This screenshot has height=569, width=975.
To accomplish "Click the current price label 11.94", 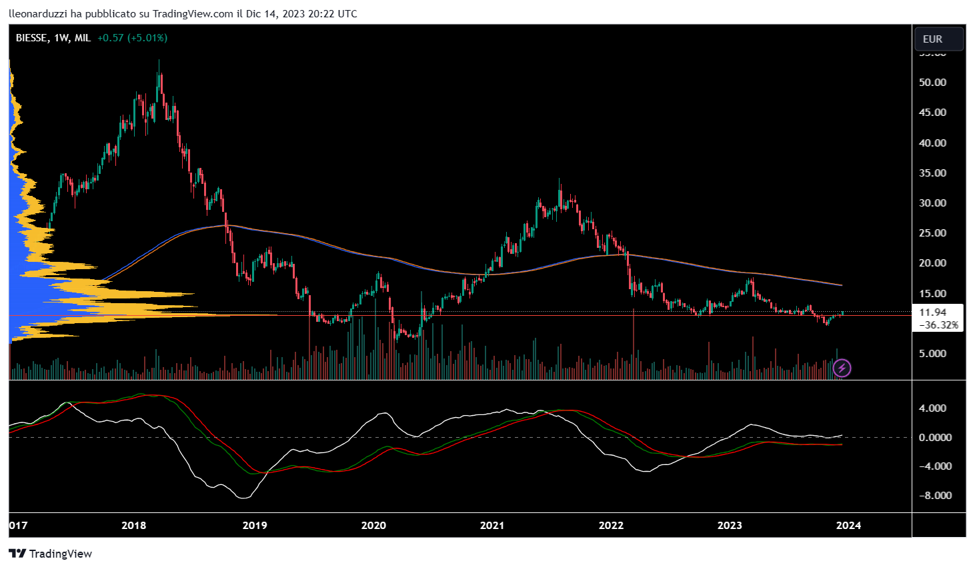I will pyautogui.click(x=932, y=312).
